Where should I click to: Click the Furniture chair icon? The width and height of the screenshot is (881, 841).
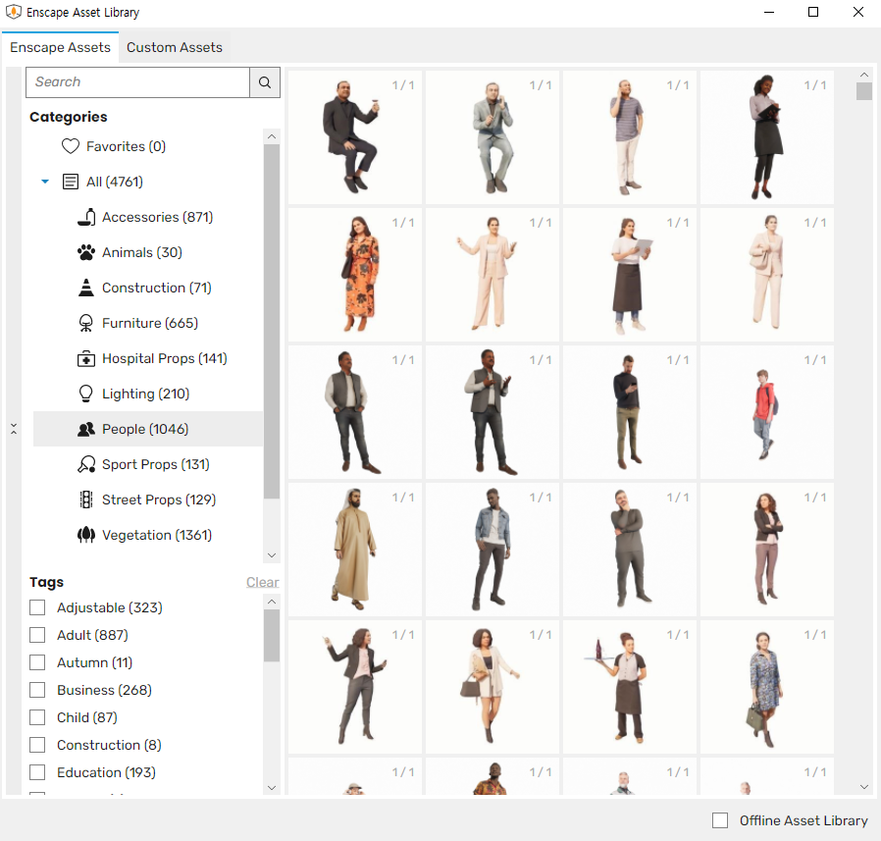pos(86,323)
